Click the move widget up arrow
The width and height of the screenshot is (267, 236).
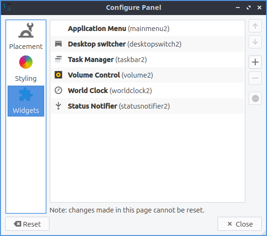pyautogui.click(x=255, y=26)
